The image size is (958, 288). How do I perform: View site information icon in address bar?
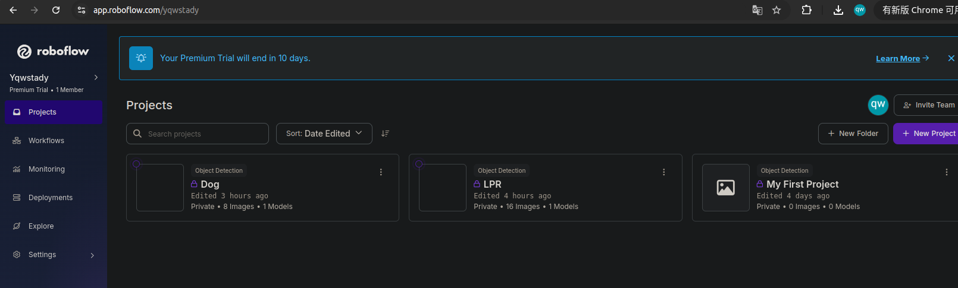pos(82,10)
